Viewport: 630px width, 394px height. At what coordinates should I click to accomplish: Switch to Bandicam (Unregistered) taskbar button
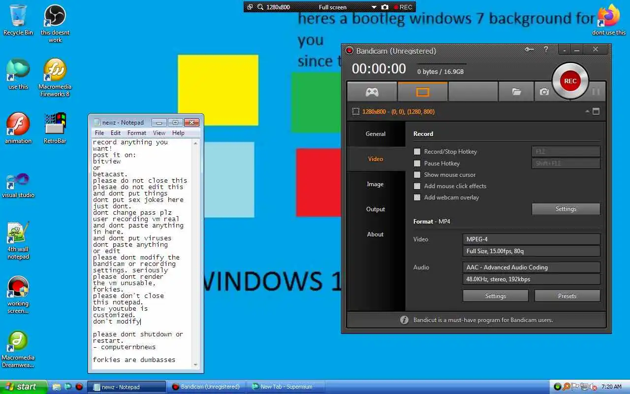point(205,387)
